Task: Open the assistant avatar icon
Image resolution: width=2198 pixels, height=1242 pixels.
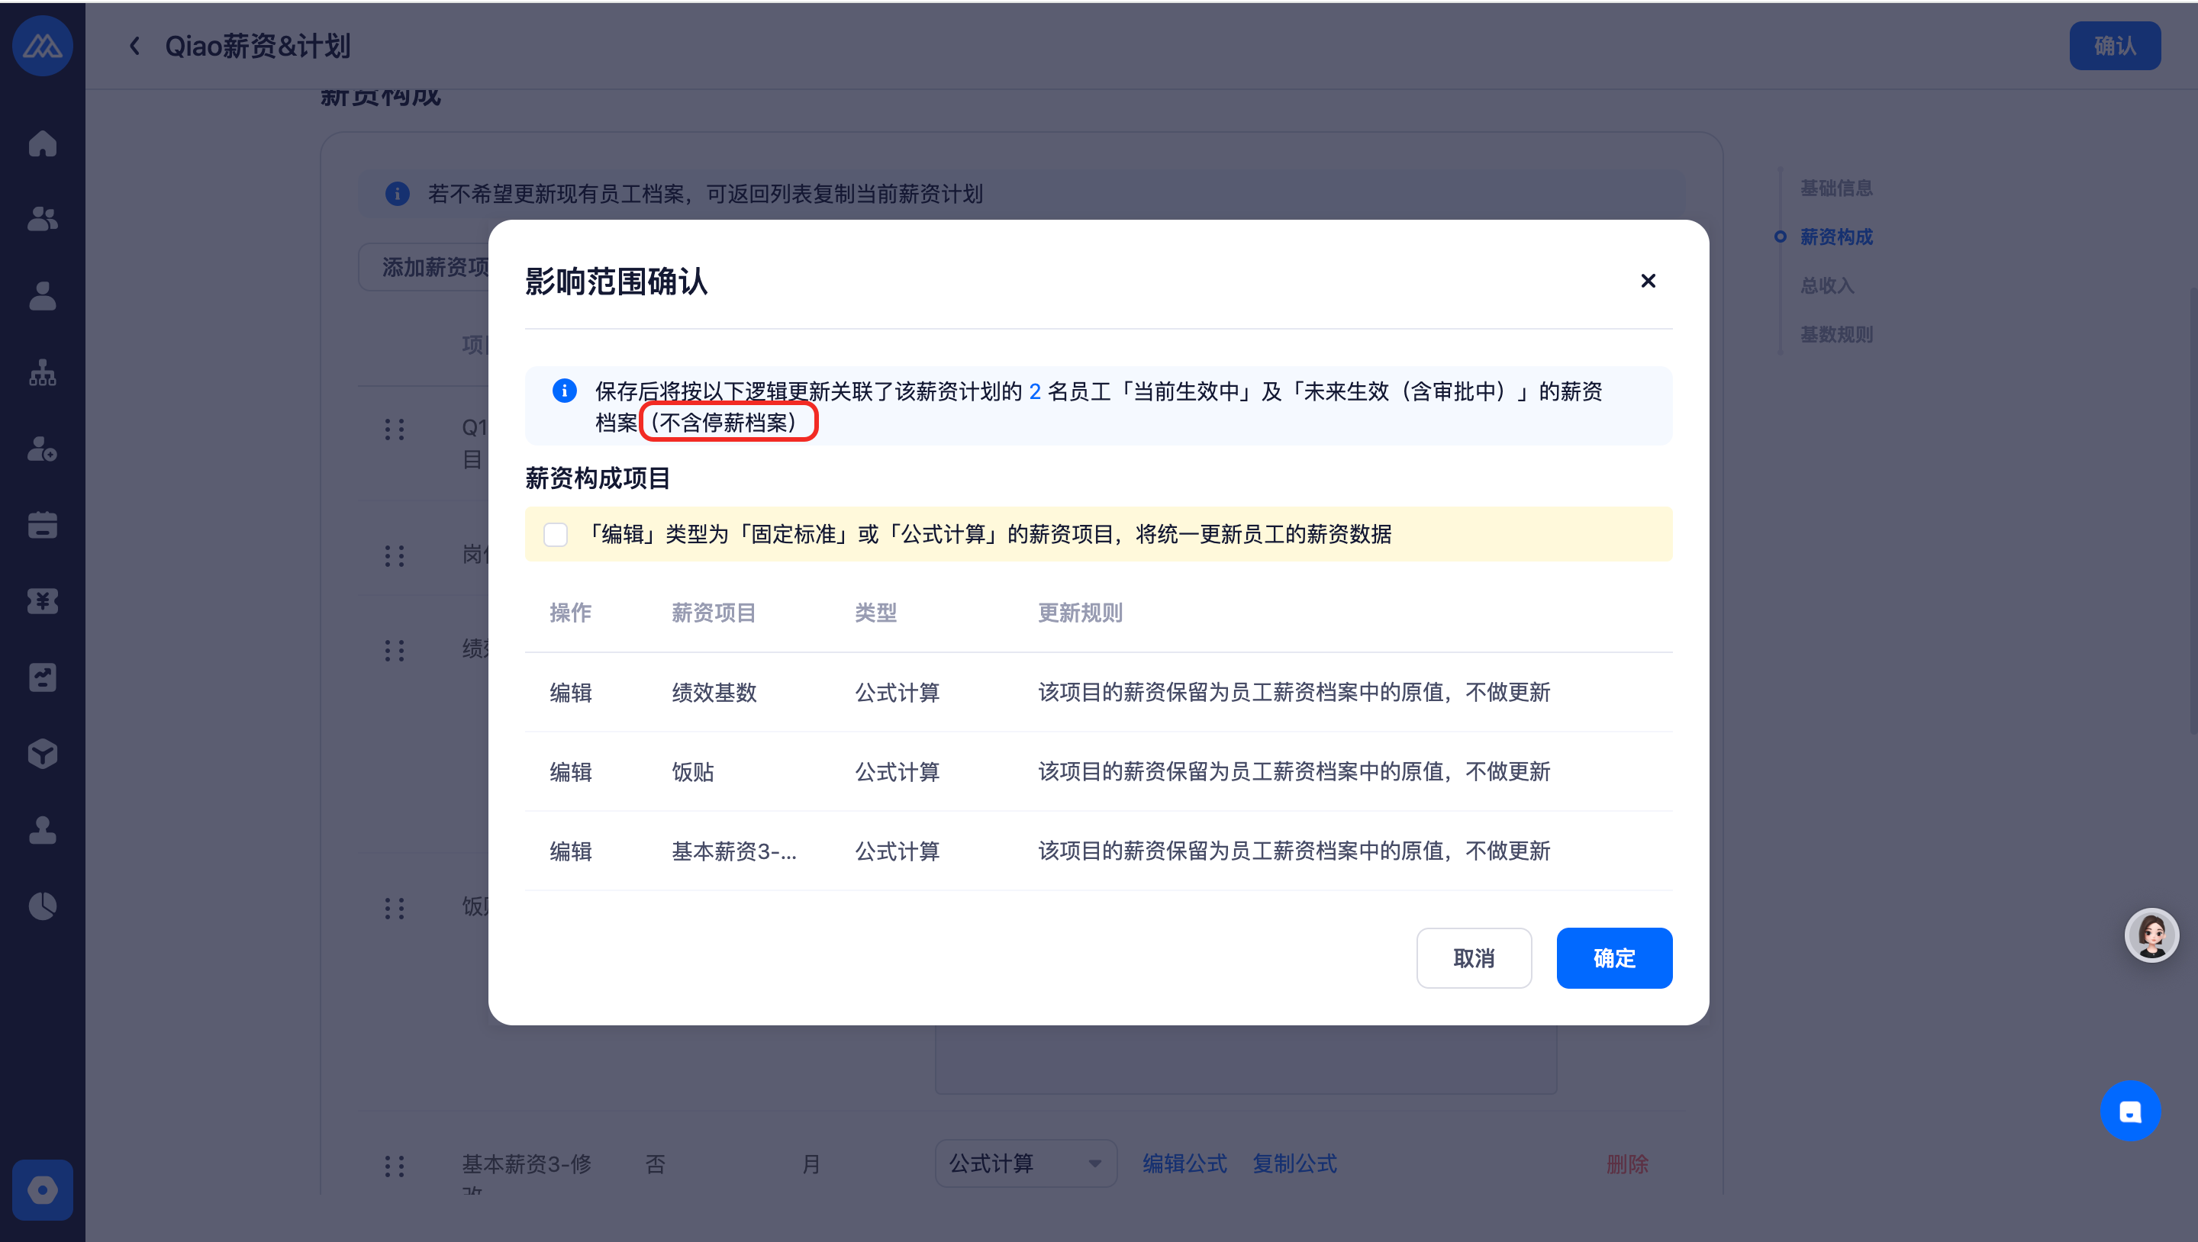Action: click(x=2151, y=935)
